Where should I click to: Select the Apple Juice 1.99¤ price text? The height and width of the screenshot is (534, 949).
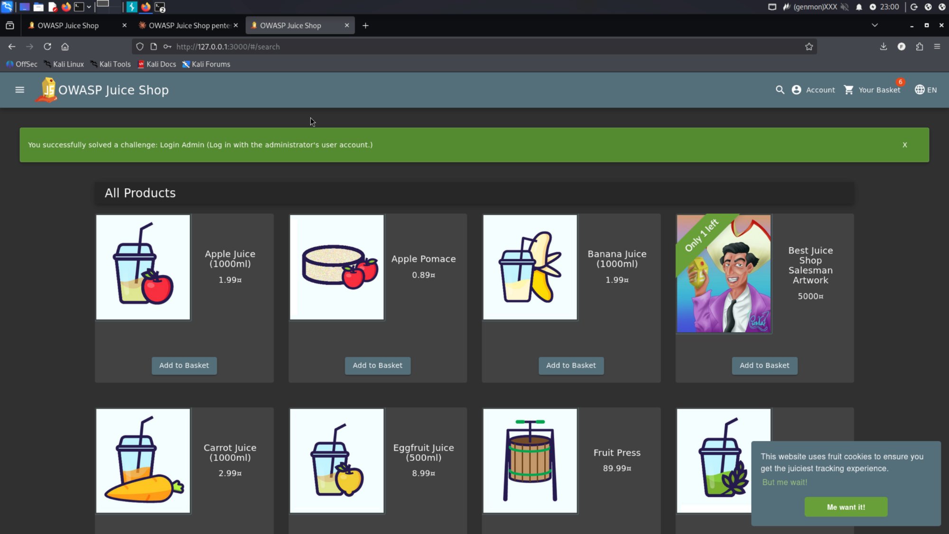(x=230, y=280)
